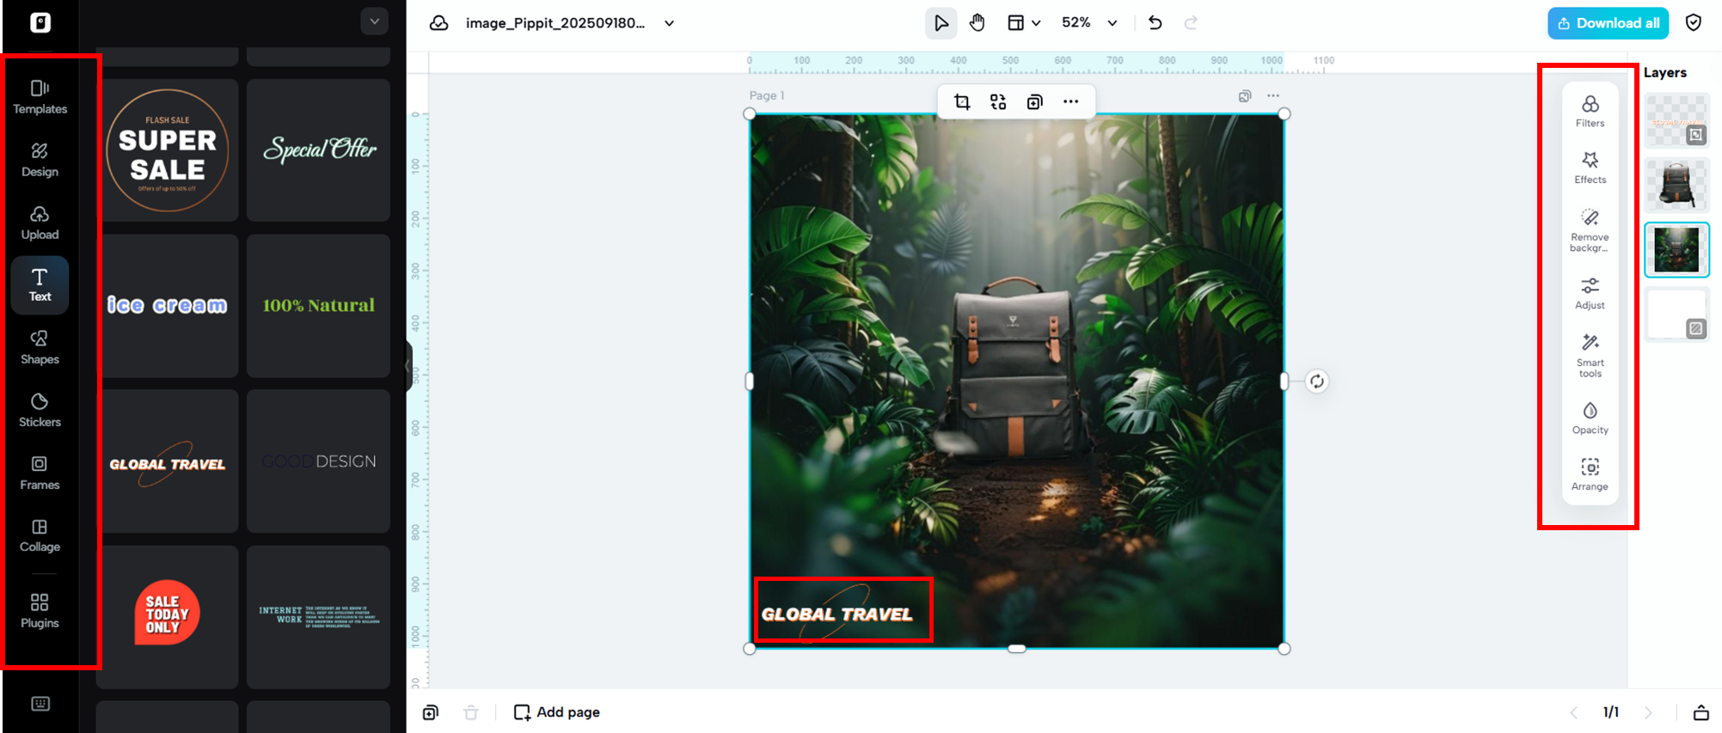The image size is (1722, 733).
Task: Open the Opacity control
Action: click(x=1590, y=418)
